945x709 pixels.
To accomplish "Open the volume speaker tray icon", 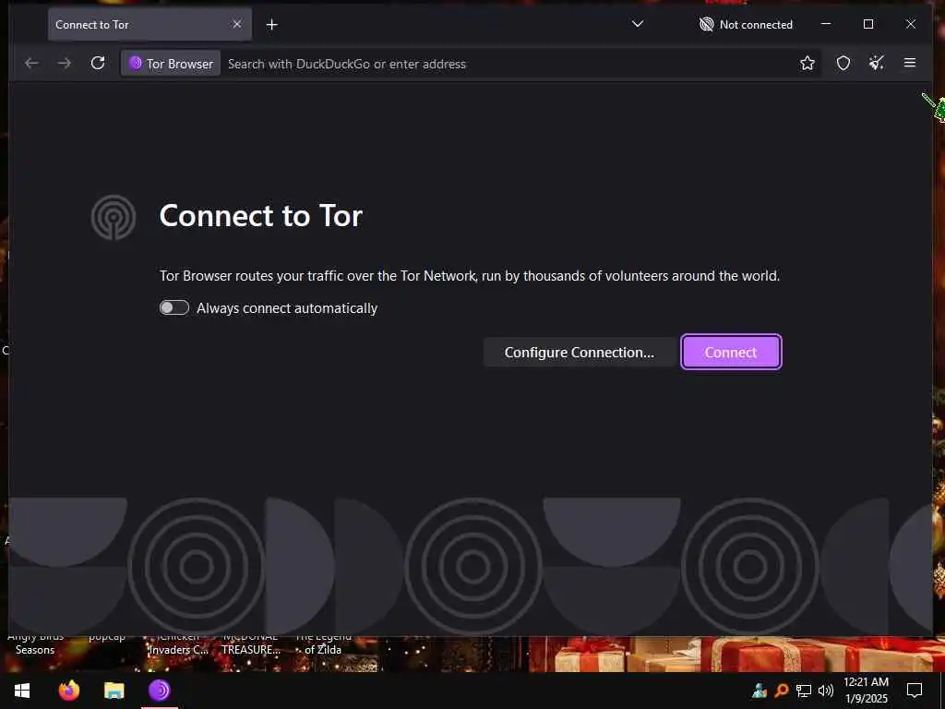I will click(826, 691).
